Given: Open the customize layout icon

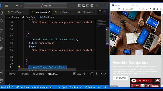Looking at the screenshot, I should coord(92,6).
